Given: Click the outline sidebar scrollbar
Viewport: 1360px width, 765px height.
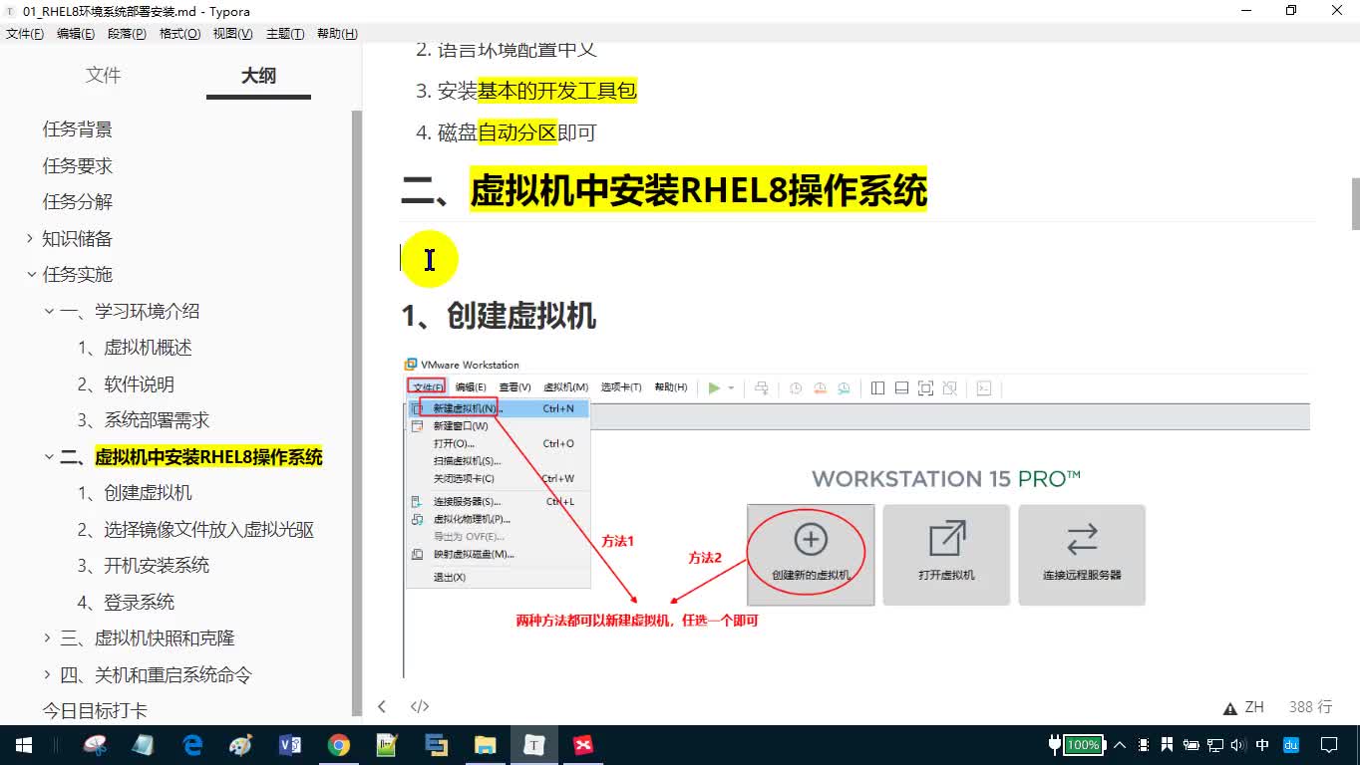Looking at the screenshot, I should click(357, 413).
